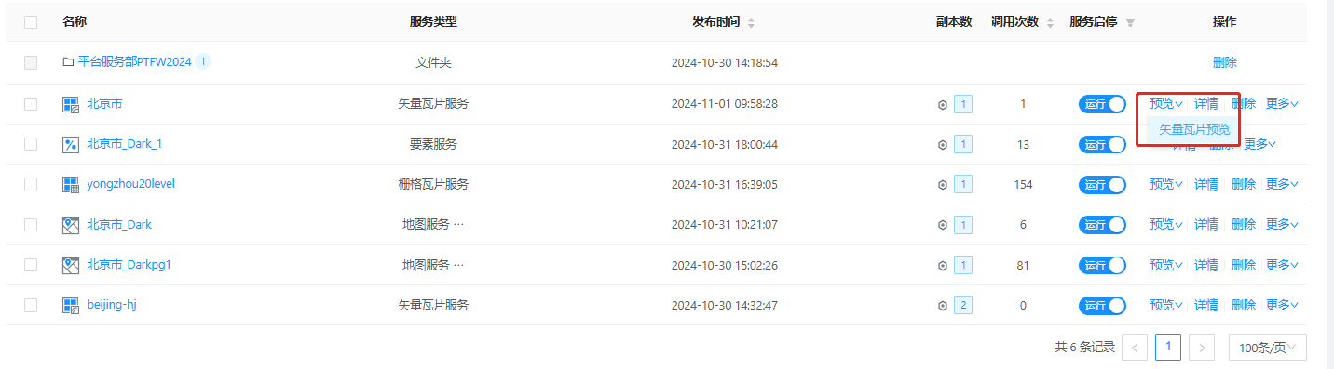Click the raster tile icon for yongzhou20level
1334x369 pixels.
(71, 184)
